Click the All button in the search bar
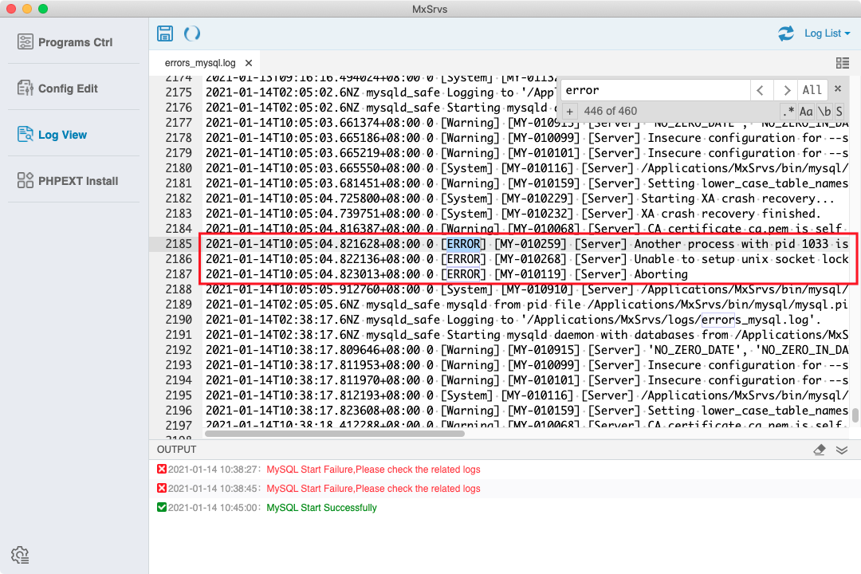The width and height of the screenshot is (861, 574). 811,90
